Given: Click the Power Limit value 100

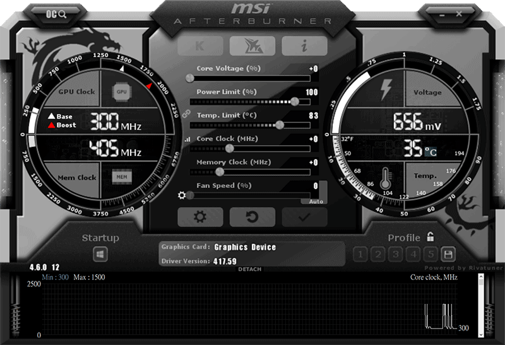Looking at the screenshot, I should click(311, 92).
